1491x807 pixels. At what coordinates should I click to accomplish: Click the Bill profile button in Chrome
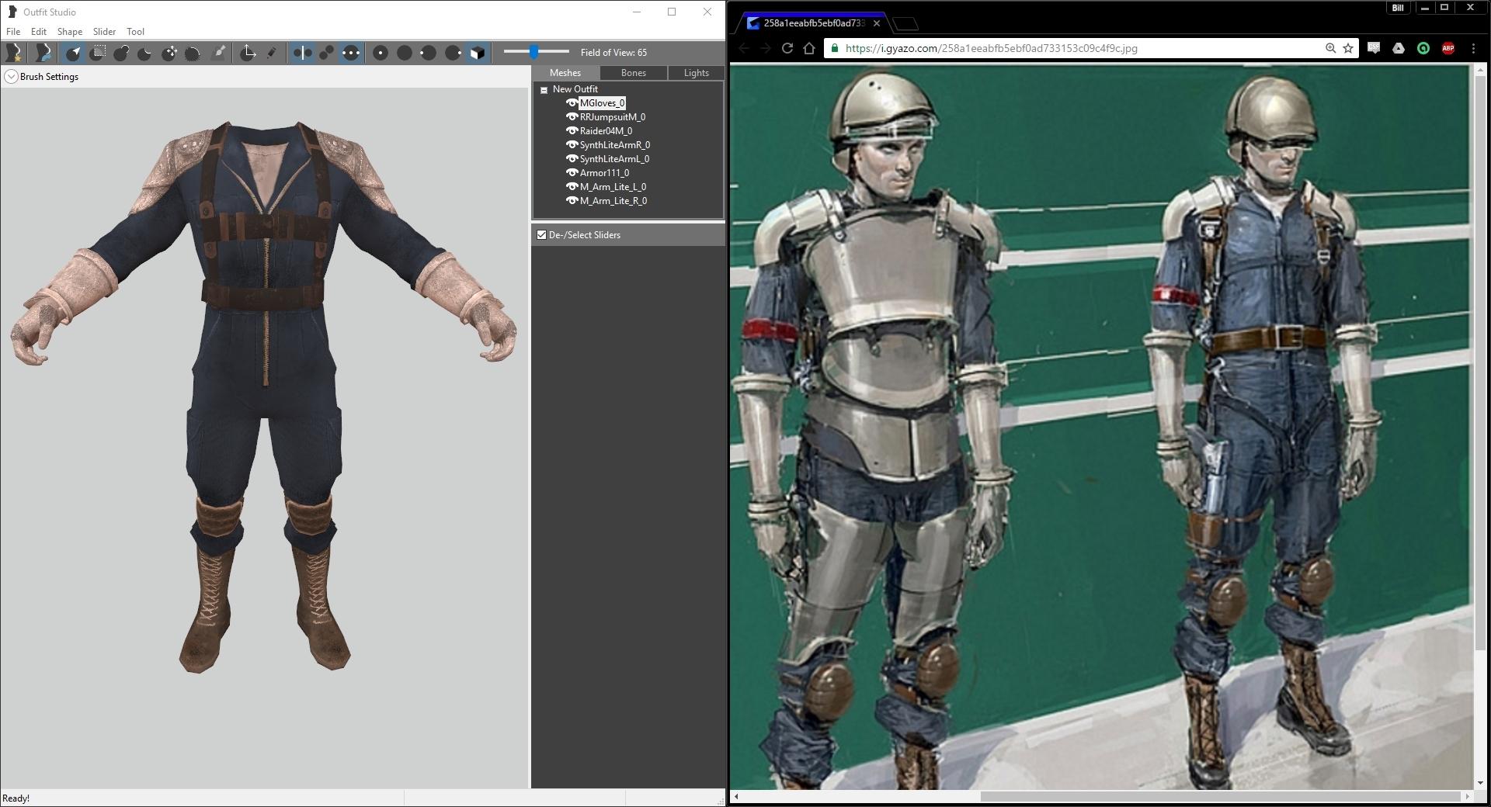[1398, 8]
